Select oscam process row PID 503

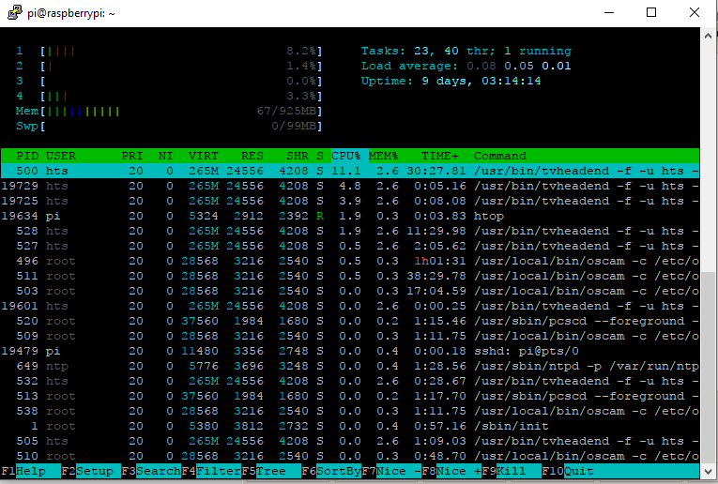point(350,291)
